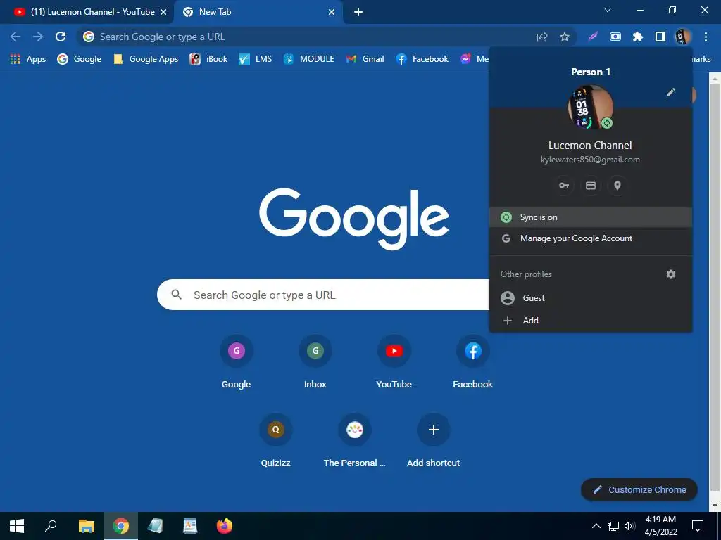Edit profile name with the pencil icon
721x540 pixels.
(671, 93)
